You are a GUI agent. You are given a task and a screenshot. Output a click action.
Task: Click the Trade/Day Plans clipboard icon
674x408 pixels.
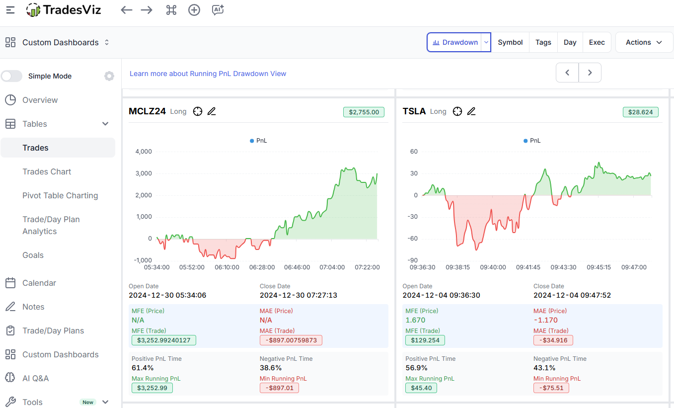(10, 330)
